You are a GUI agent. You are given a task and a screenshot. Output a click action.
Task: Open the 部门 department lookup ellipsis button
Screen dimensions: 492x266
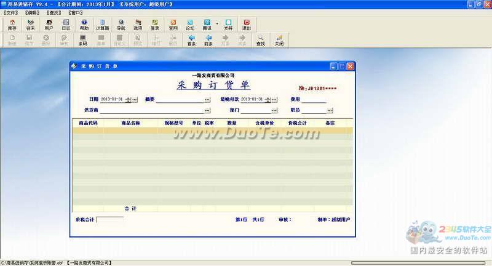pos(274,111)
